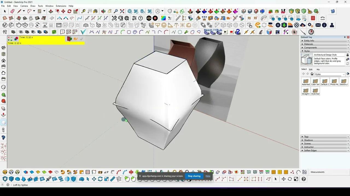The width and height of the screenshot is (350, 196).
Task: Open bottom toolbar question mark help icon
Action: click(304, 179)
